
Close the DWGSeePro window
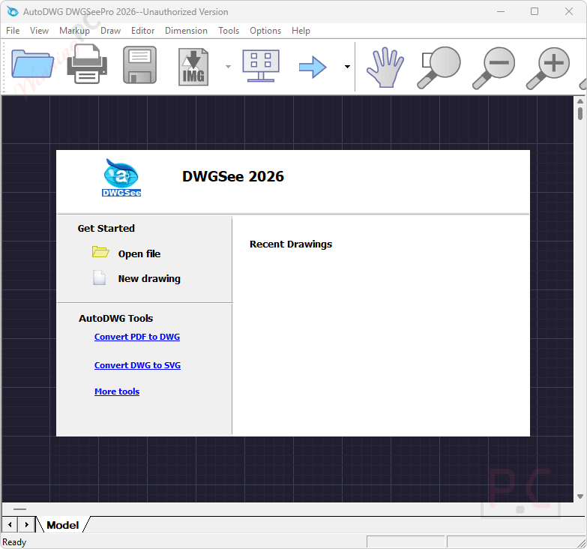[569, 11]
